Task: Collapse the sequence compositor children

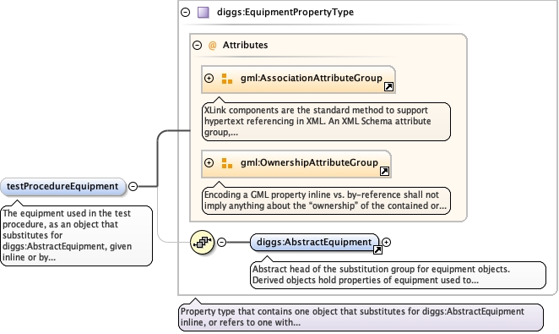Action: pos(221,243)
